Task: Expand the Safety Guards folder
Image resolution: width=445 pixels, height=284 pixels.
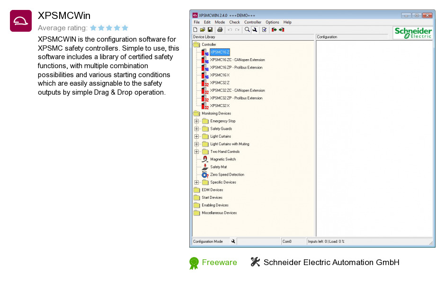Action: (196, 129)
